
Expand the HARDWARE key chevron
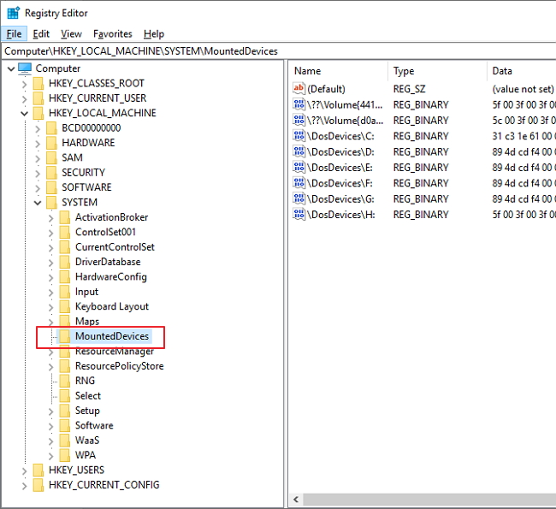[x=38, y=144]
